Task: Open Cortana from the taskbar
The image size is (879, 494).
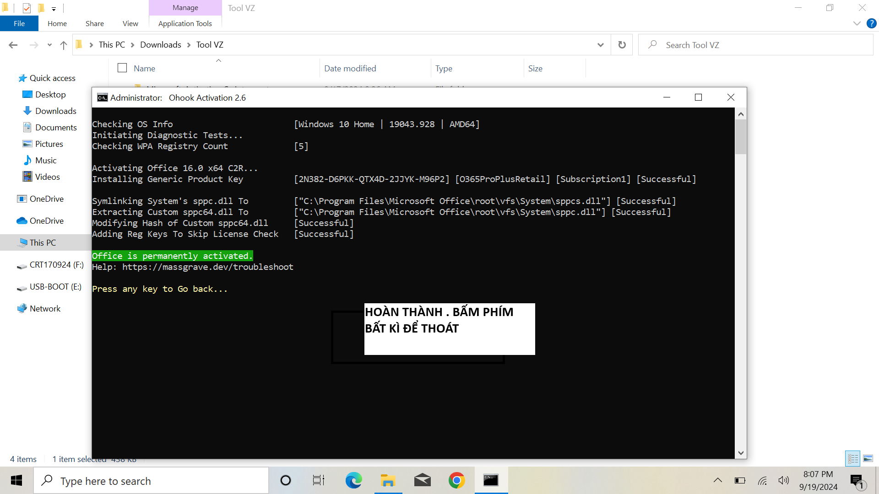Action: pos(286,480)
